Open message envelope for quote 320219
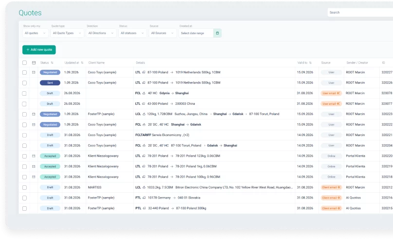Viewport: 393px width, 239px height. click(34, 166)
